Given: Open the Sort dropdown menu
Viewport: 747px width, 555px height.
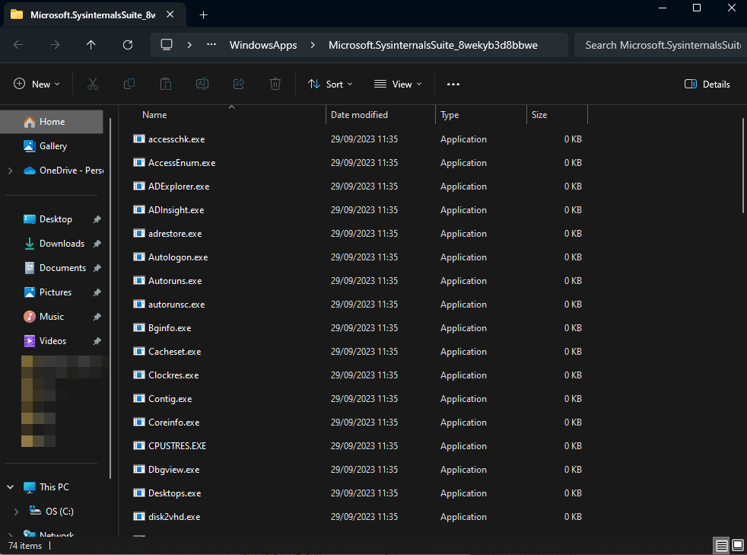Looking at the screenshot, I should 330,85.
